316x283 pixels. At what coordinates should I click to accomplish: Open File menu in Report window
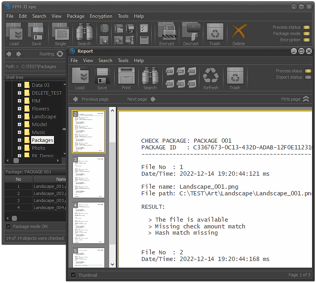(x=74, y=61)
